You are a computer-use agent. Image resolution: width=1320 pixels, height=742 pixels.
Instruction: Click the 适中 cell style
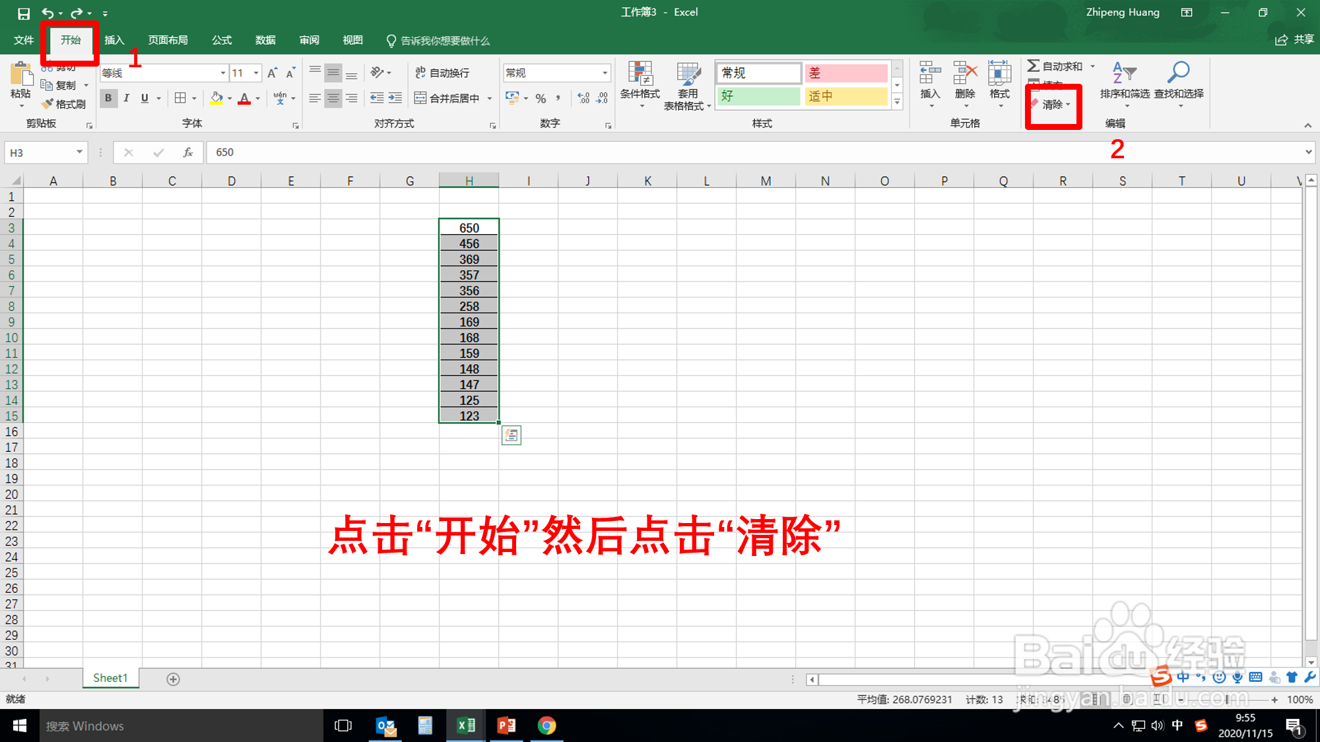[x=845, y=96]
